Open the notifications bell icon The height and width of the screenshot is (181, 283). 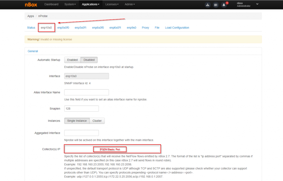224,5
